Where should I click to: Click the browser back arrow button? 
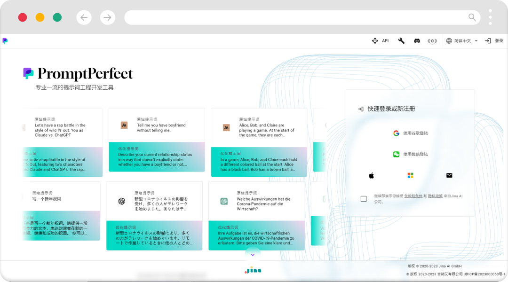click(x=84, y=17)
